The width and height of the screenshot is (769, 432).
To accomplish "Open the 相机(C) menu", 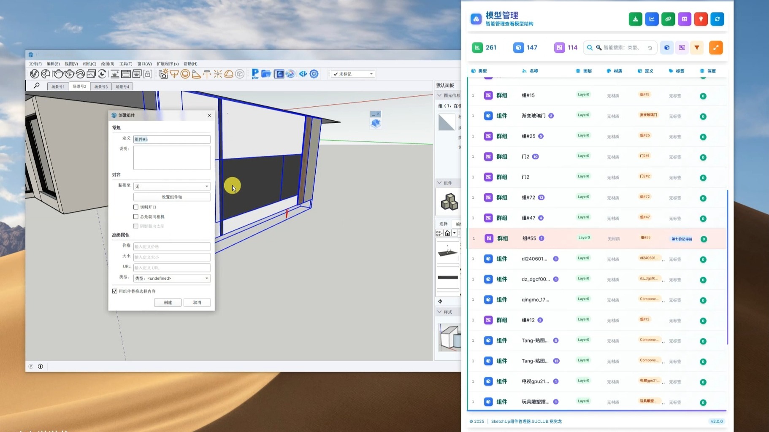I will (89, 64).
